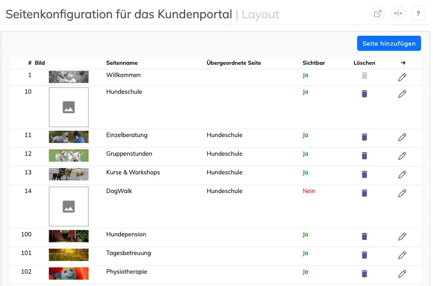Click the Kurse & Workshops page name
Image resolution: width=433 pixels, height=286 pixels.
[x=133, y=172]
